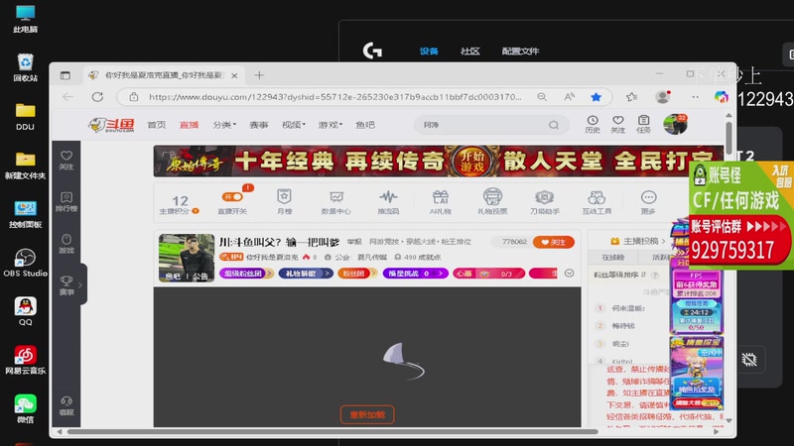The image size is (794, 446).
Task: Open the 关注 heart icon in Douyu header
Action: [617, 124]
